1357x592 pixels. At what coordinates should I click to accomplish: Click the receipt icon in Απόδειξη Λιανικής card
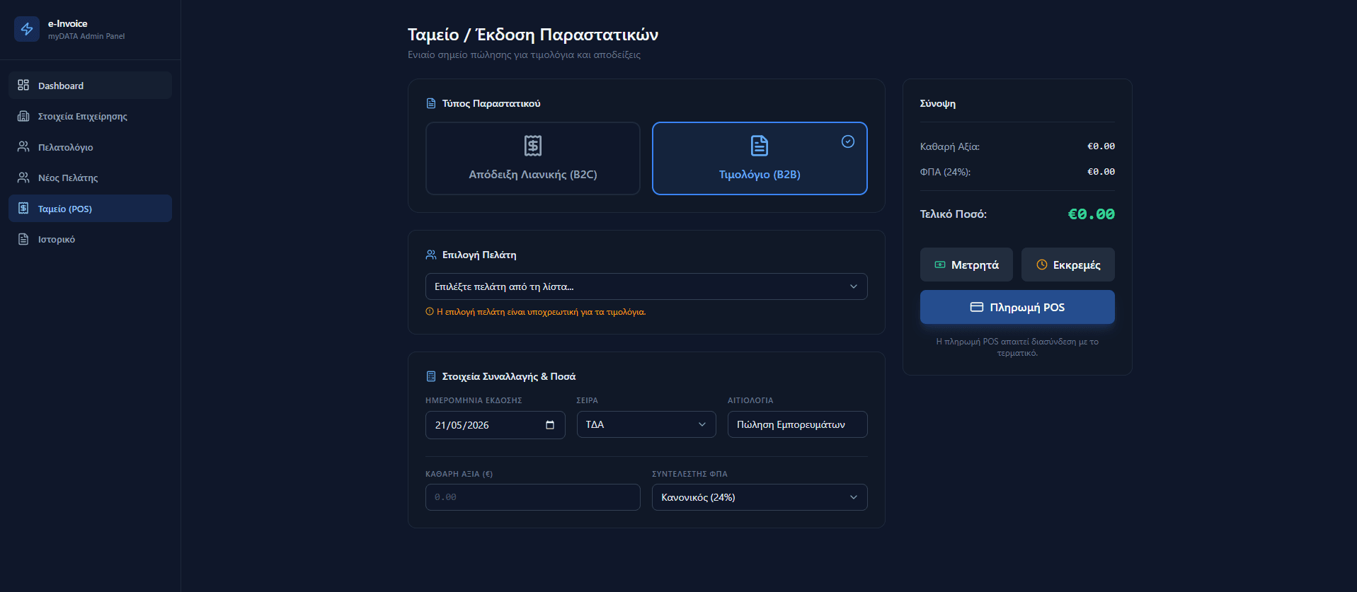(533, 146)
